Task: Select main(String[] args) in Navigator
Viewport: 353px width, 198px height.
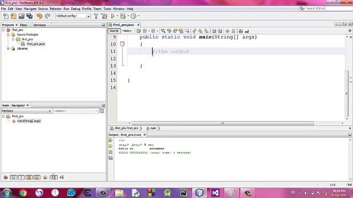Action: (29, 121)
